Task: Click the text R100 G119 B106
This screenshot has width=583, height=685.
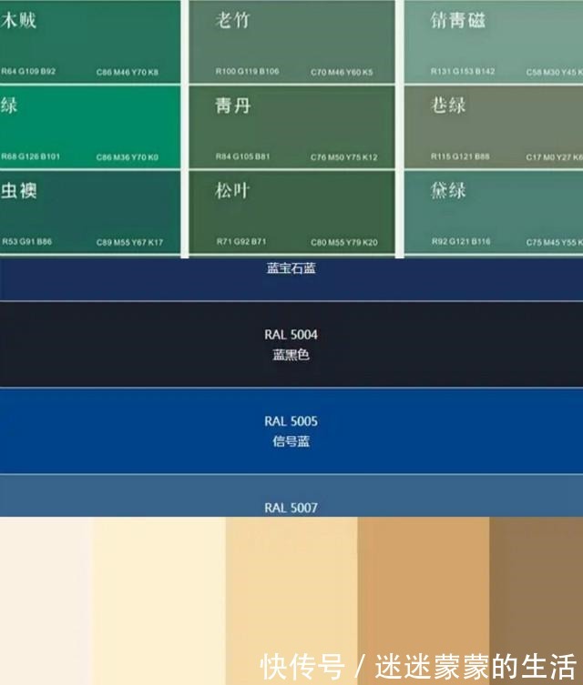Action: pyautogui.click(x=247, y=71)
